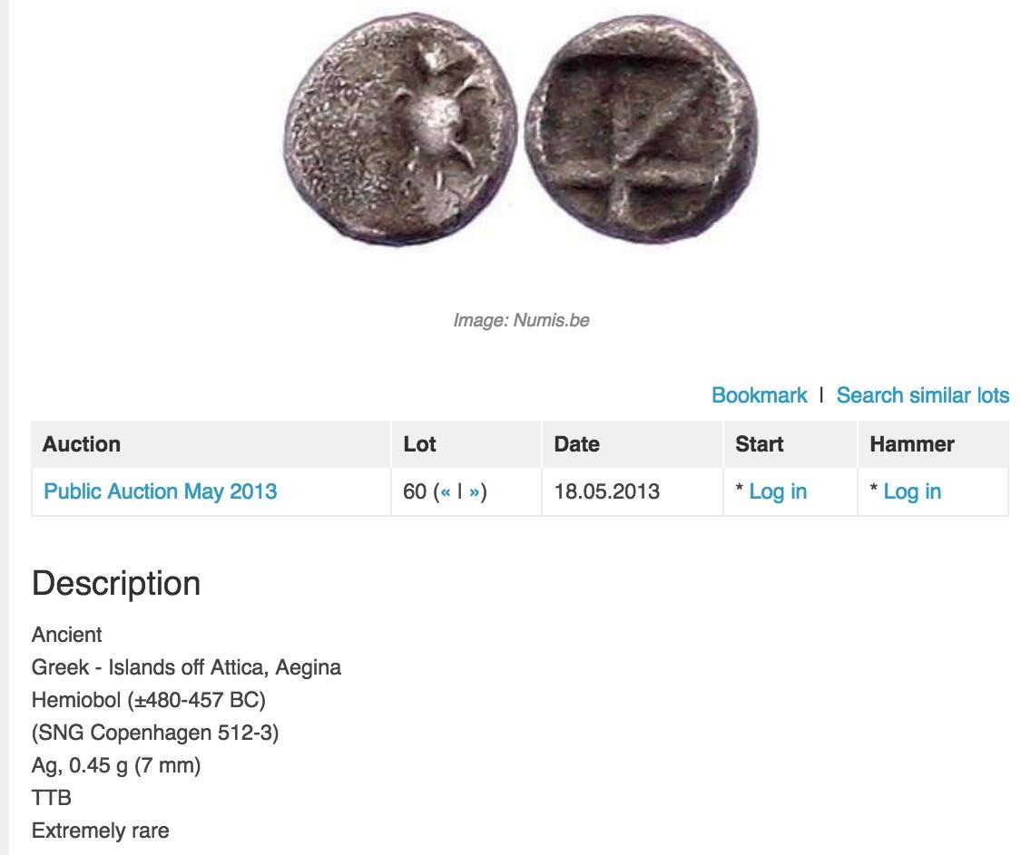
Task: Open the Public Auction May 2013 link
Action: click(161, 491)
